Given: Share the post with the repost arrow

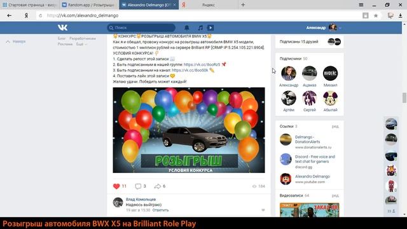Looking at the screenshot, I should [157, 186].
